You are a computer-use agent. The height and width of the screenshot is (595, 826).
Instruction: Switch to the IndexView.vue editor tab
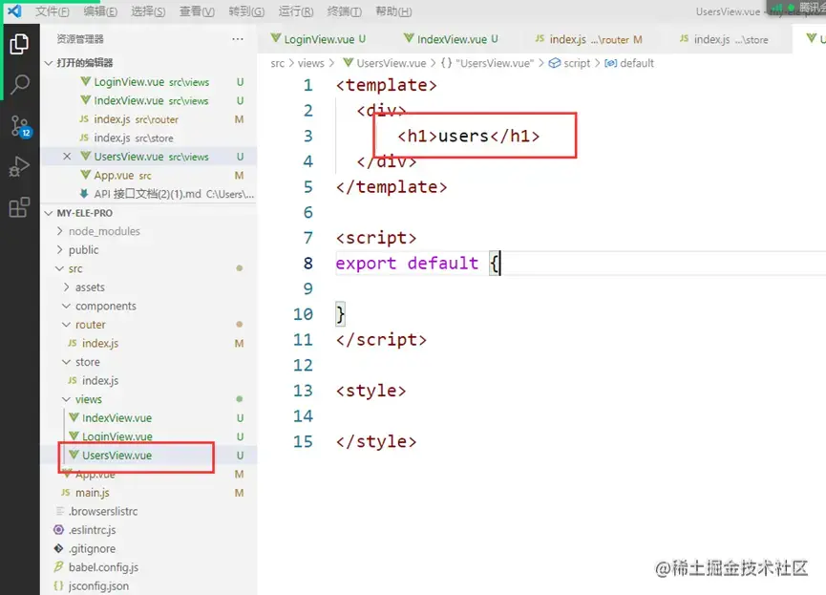click(452, 39)
